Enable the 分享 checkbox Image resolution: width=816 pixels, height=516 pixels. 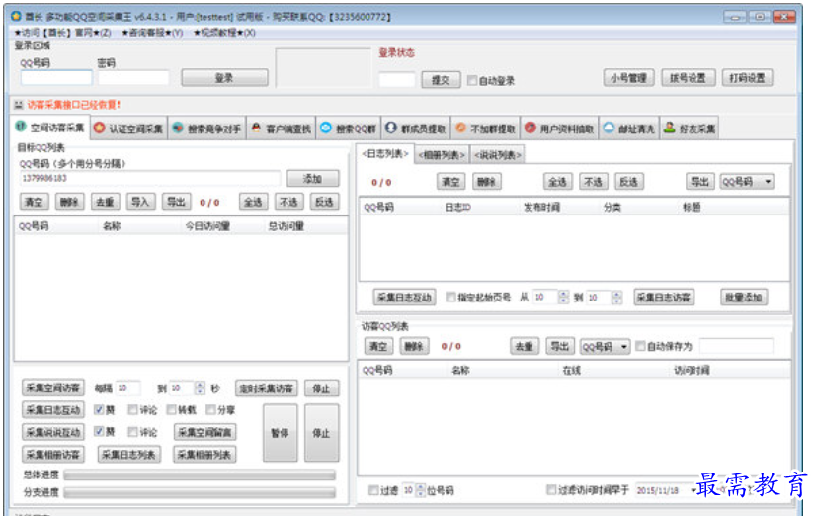[x=210, y=410]
